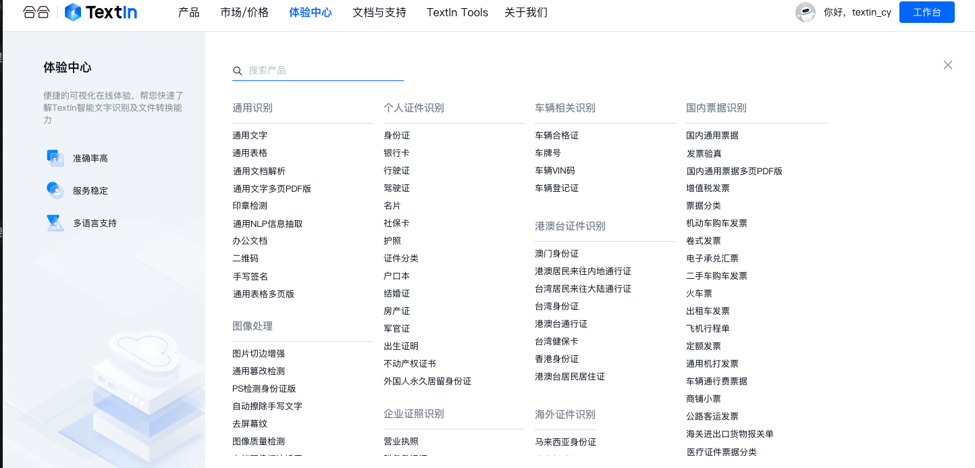Image resolution: width=975 pixels, height=468 pixels.
Task: Open 通用NLP信息抽取 link
Action: click(x=267, y=224)
